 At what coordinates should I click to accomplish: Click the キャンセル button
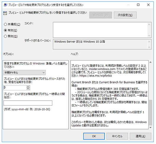click(117, 136)
